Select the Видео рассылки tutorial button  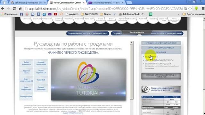click(x=26, y=96)
